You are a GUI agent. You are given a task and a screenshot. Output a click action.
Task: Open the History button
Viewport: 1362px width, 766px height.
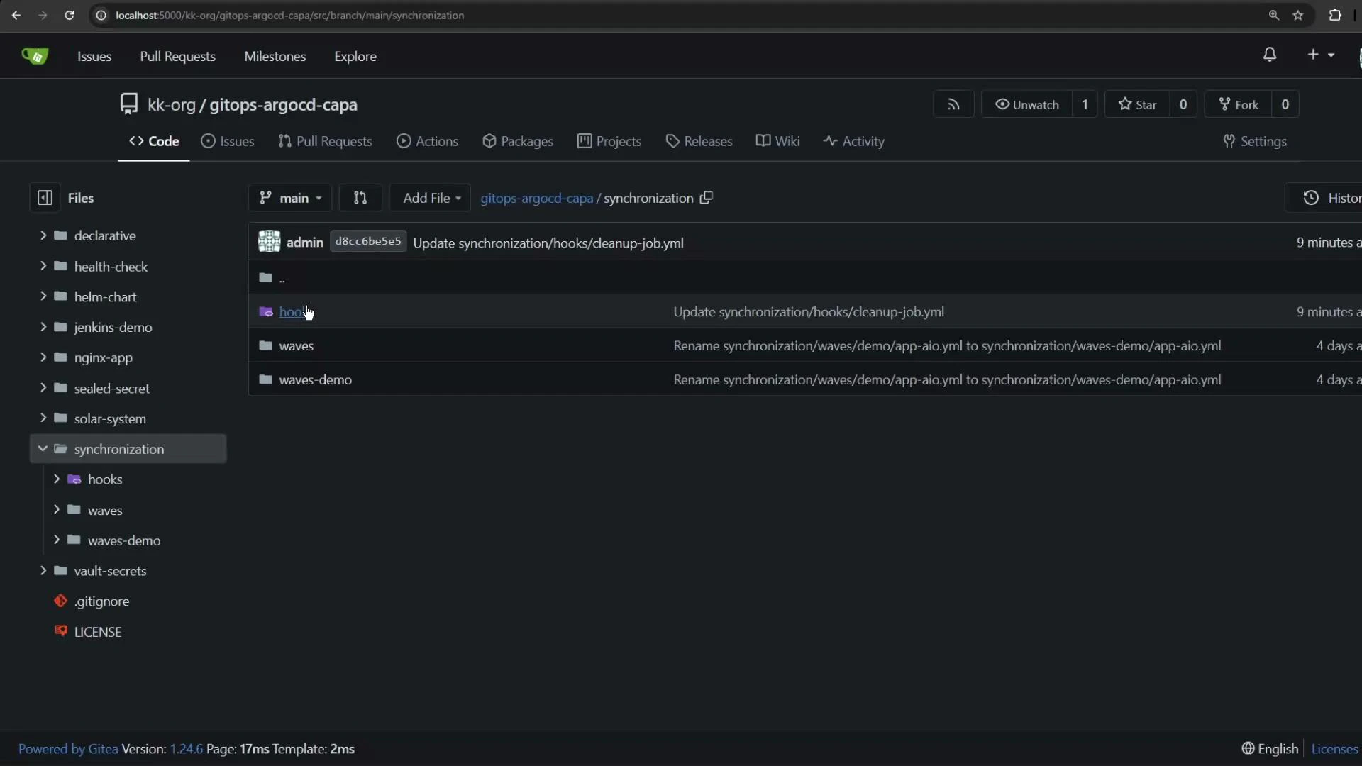click(x=1324, y=198)
